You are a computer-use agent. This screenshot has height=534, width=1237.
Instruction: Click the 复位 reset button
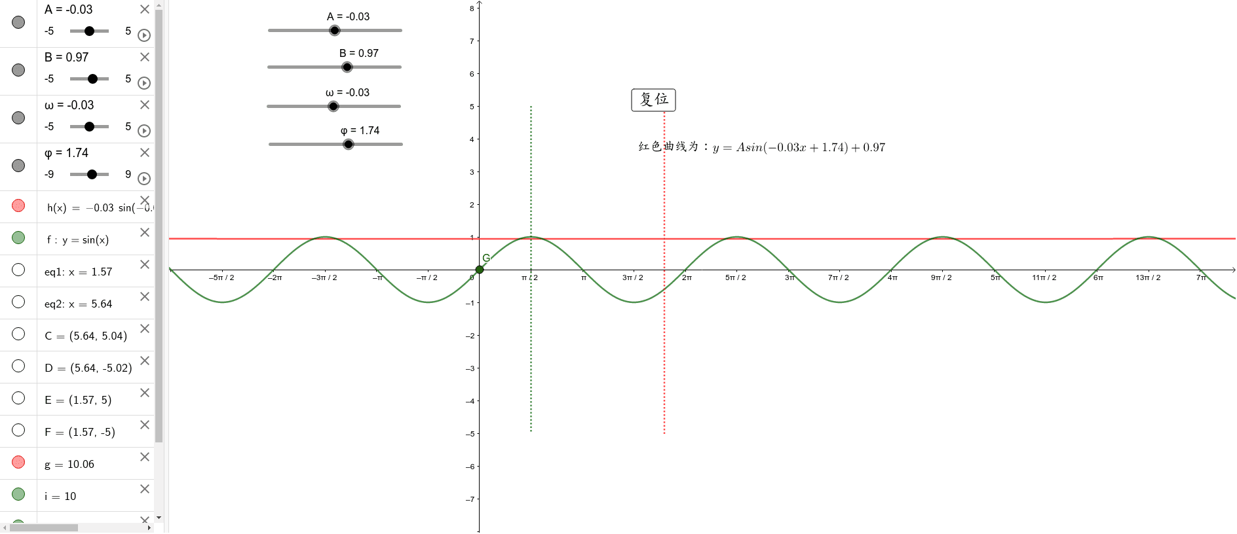click(x=653, y=99)
